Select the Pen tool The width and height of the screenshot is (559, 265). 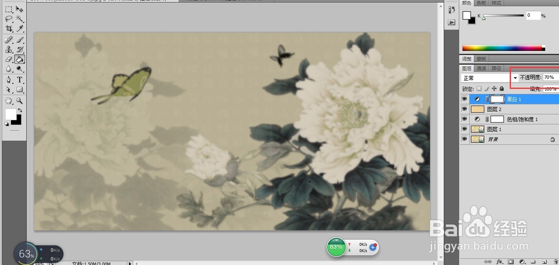coord(9,79)
